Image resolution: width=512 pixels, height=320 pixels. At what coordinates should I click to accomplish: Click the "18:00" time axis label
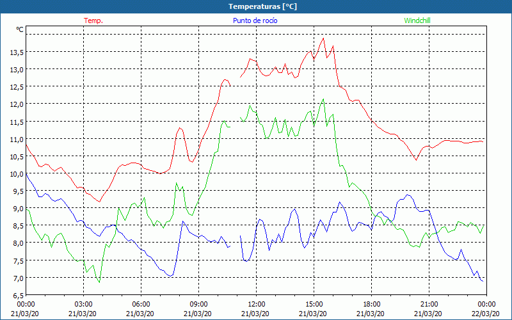point(371,305)
